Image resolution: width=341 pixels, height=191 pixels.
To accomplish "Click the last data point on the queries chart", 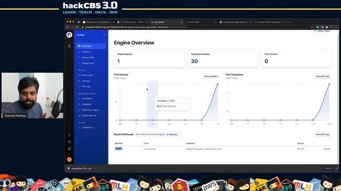I will (x=217, y=84).
